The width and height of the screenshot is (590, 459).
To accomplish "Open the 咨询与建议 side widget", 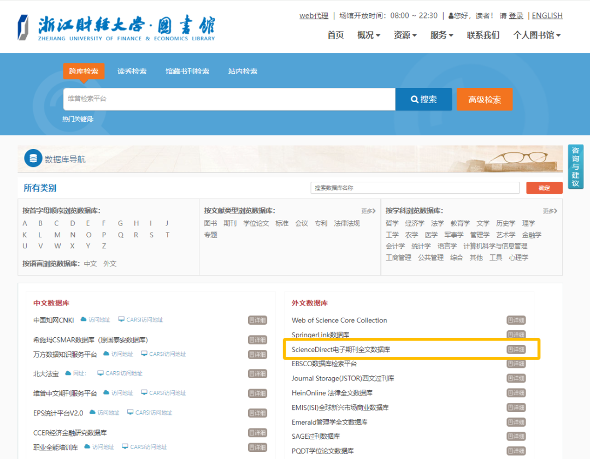I will click(575, 166).
